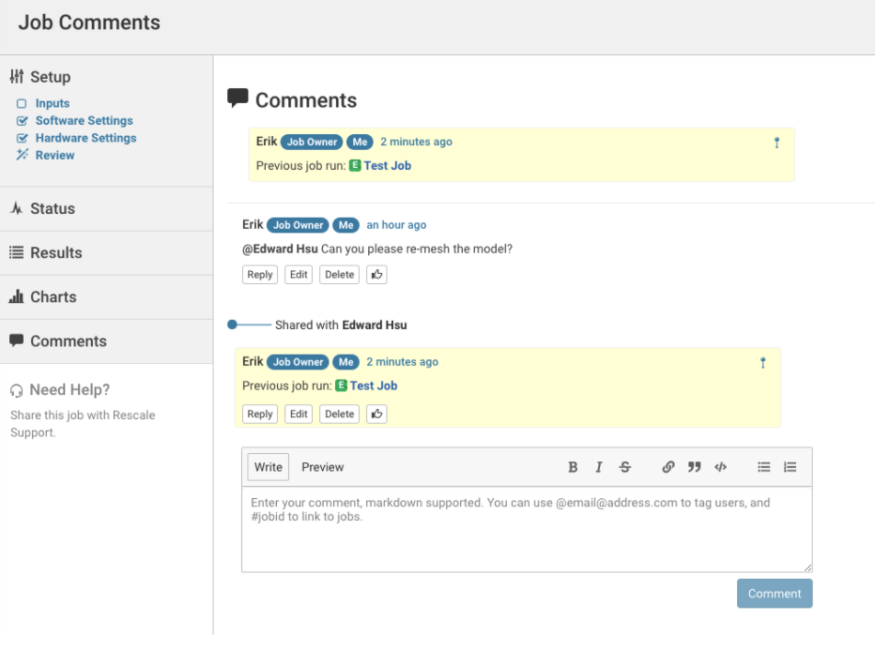Open the Inputs setup step

tap(53, 103)
